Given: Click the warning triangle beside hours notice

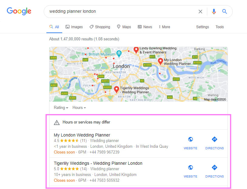Looking at the screenshot, I should 56,122.
